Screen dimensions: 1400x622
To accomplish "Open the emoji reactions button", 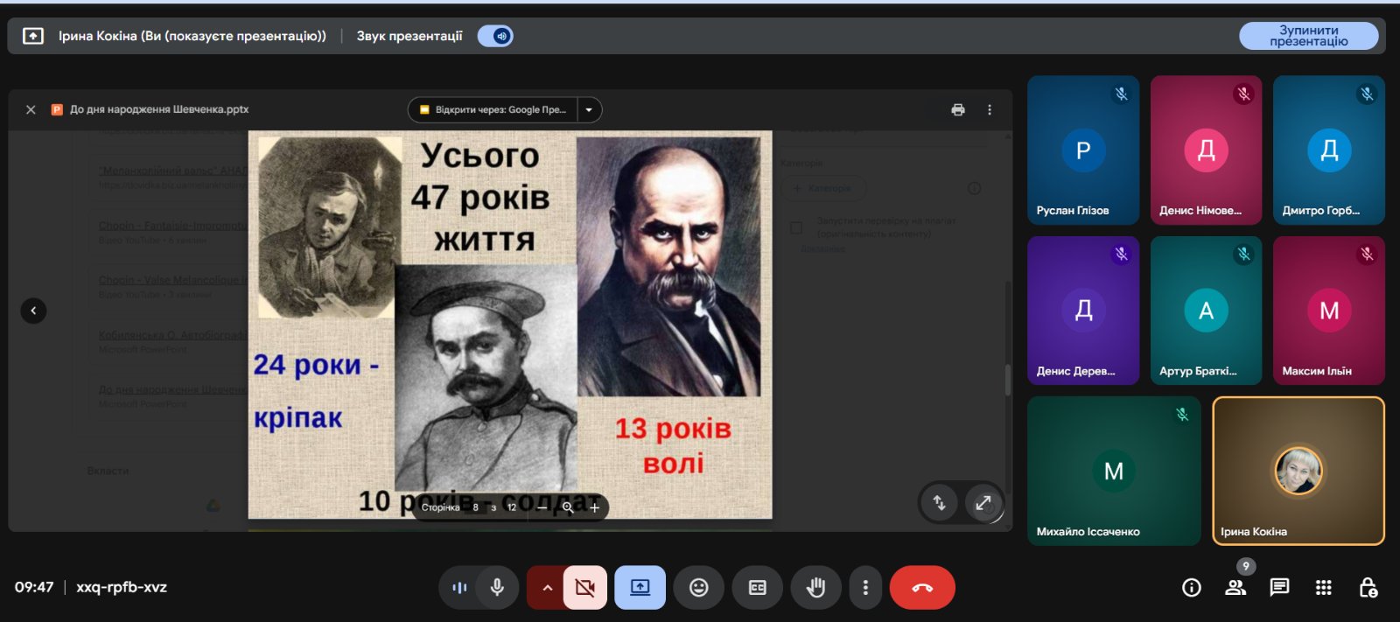I will [698, 588].
